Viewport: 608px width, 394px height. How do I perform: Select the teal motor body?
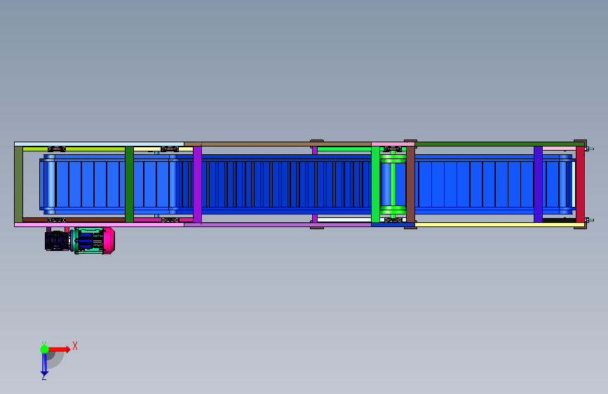(x=89, y=241)
